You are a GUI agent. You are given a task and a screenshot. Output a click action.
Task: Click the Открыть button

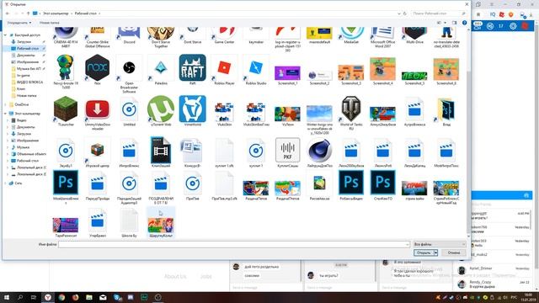click(424, 252)
